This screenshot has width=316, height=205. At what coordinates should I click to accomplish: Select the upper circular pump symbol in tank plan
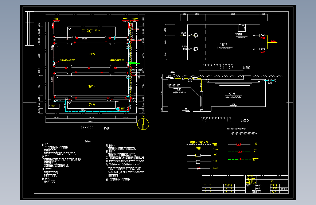pyautogui.click(x=196, y=35)
